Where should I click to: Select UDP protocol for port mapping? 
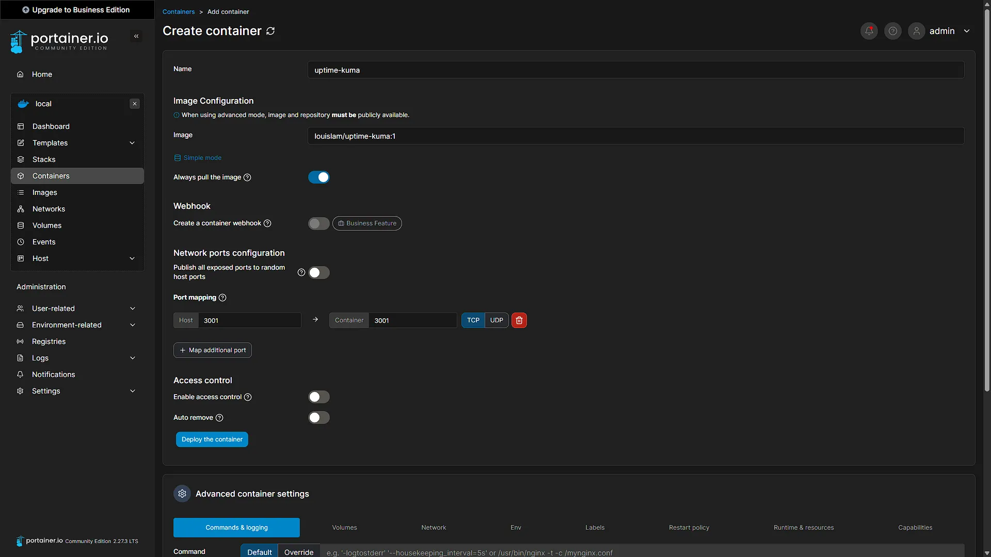(x=497, y=320)
